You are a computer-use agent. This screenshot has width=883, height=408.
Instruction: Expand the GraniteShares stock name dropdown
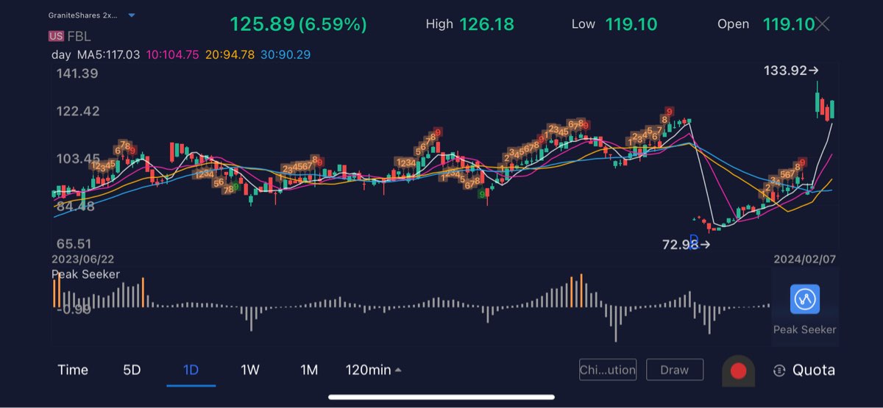(131, 15)
